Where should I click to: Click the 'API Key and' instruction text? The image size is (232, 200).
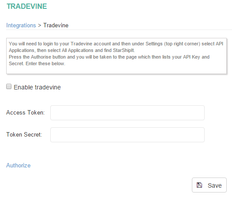(196, 57)
